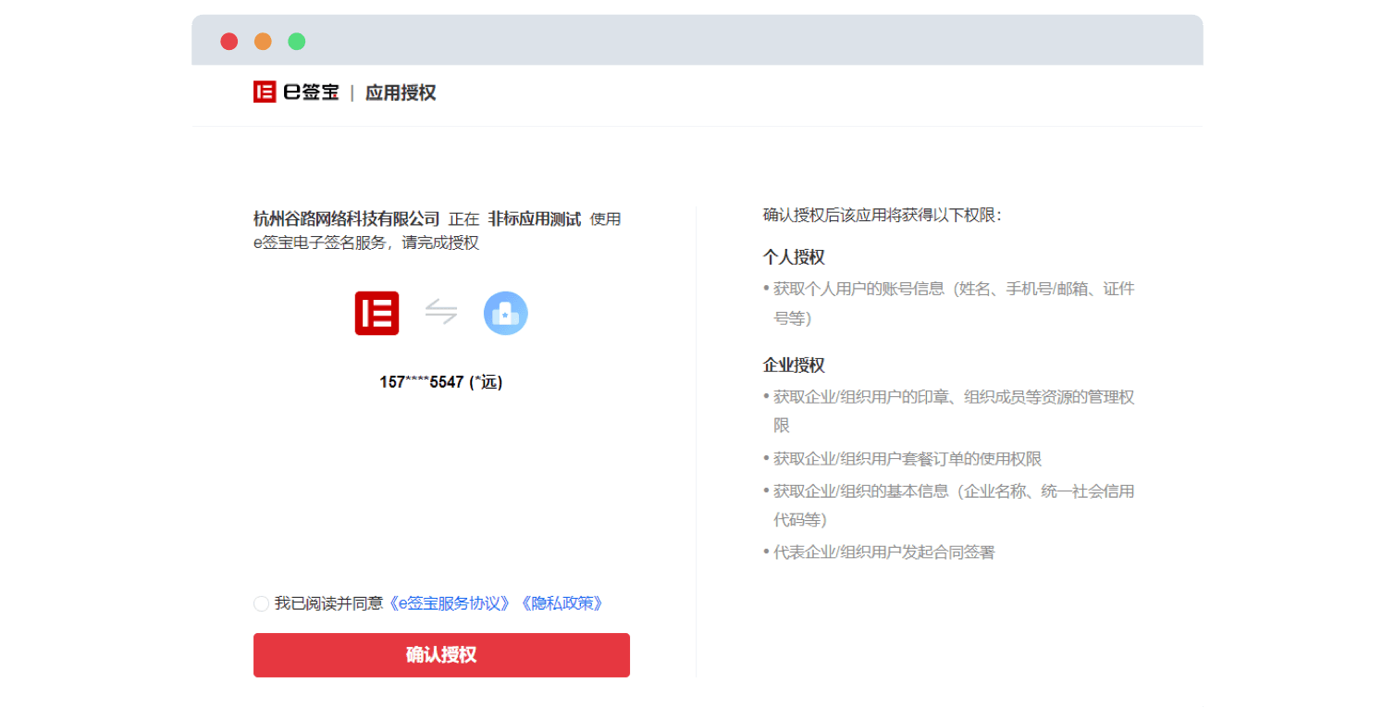Click the green window maximize dot
This screenshot has height=720, width=1395.
coord(297,42)
